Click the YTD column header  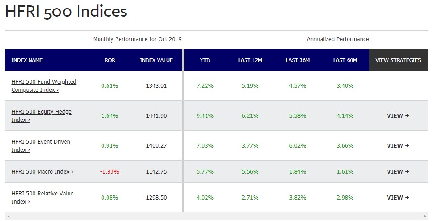coord(205,60)
